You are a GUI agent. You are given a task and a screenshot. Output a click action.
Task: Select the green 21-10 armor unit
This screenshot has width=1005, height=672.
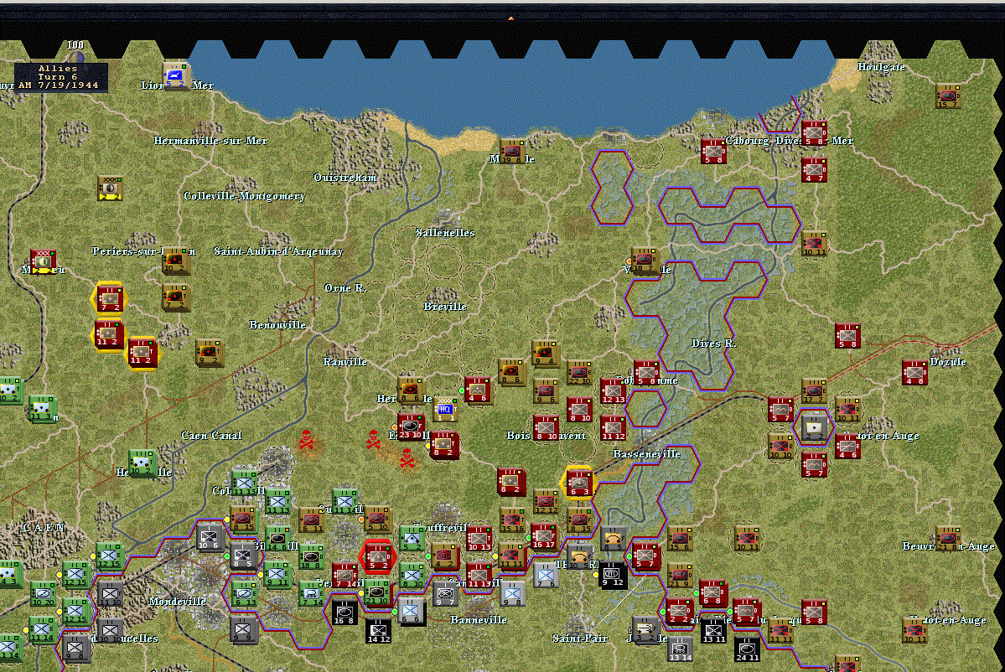click(x=377, y=592)
